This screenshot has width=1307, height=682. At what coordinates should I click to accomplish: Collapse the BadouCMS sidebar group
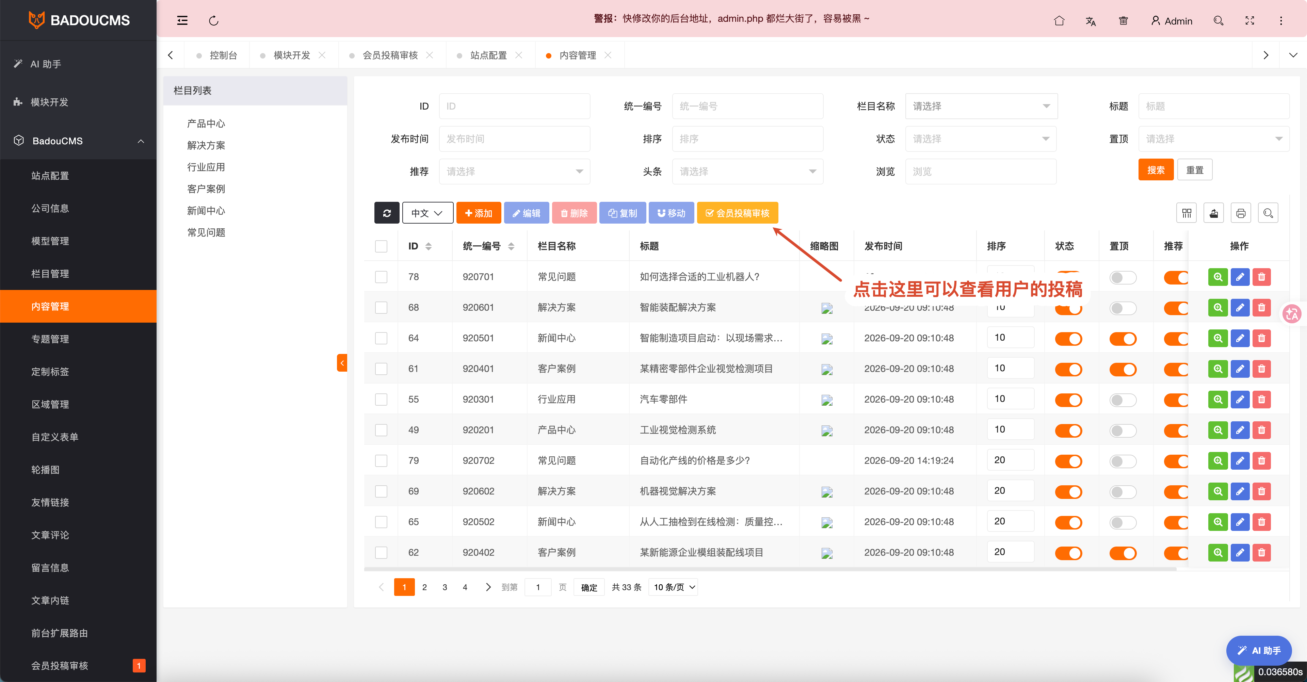coord(78,141)
